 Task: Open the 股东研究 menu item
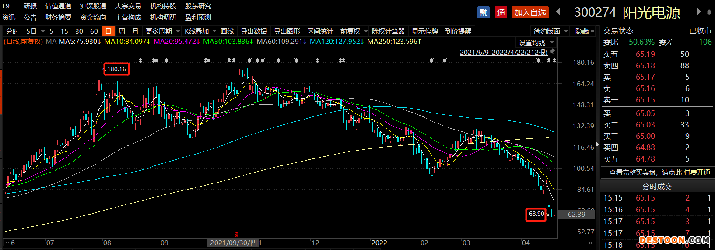tap(198, 6)
